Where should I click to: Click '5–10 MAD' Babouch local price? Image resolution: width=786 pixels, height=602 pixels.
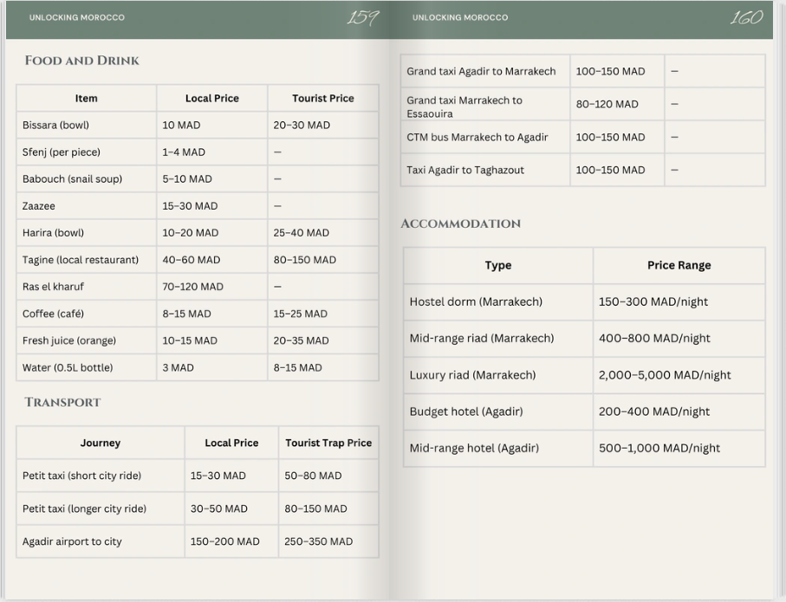point(187,179)
